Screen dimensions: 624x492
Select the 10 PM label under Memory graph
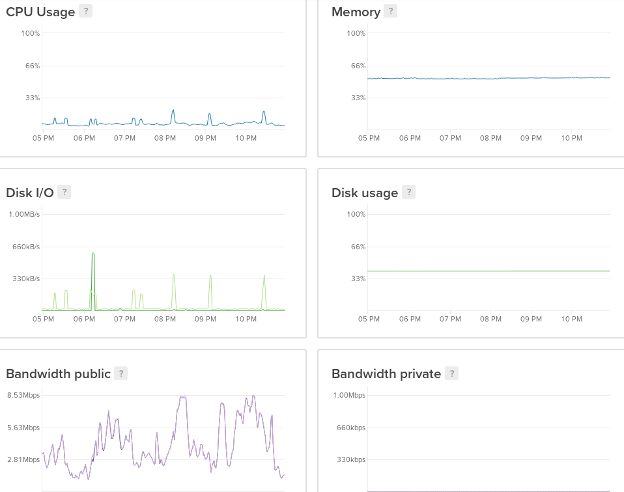[x=571, y=138]
